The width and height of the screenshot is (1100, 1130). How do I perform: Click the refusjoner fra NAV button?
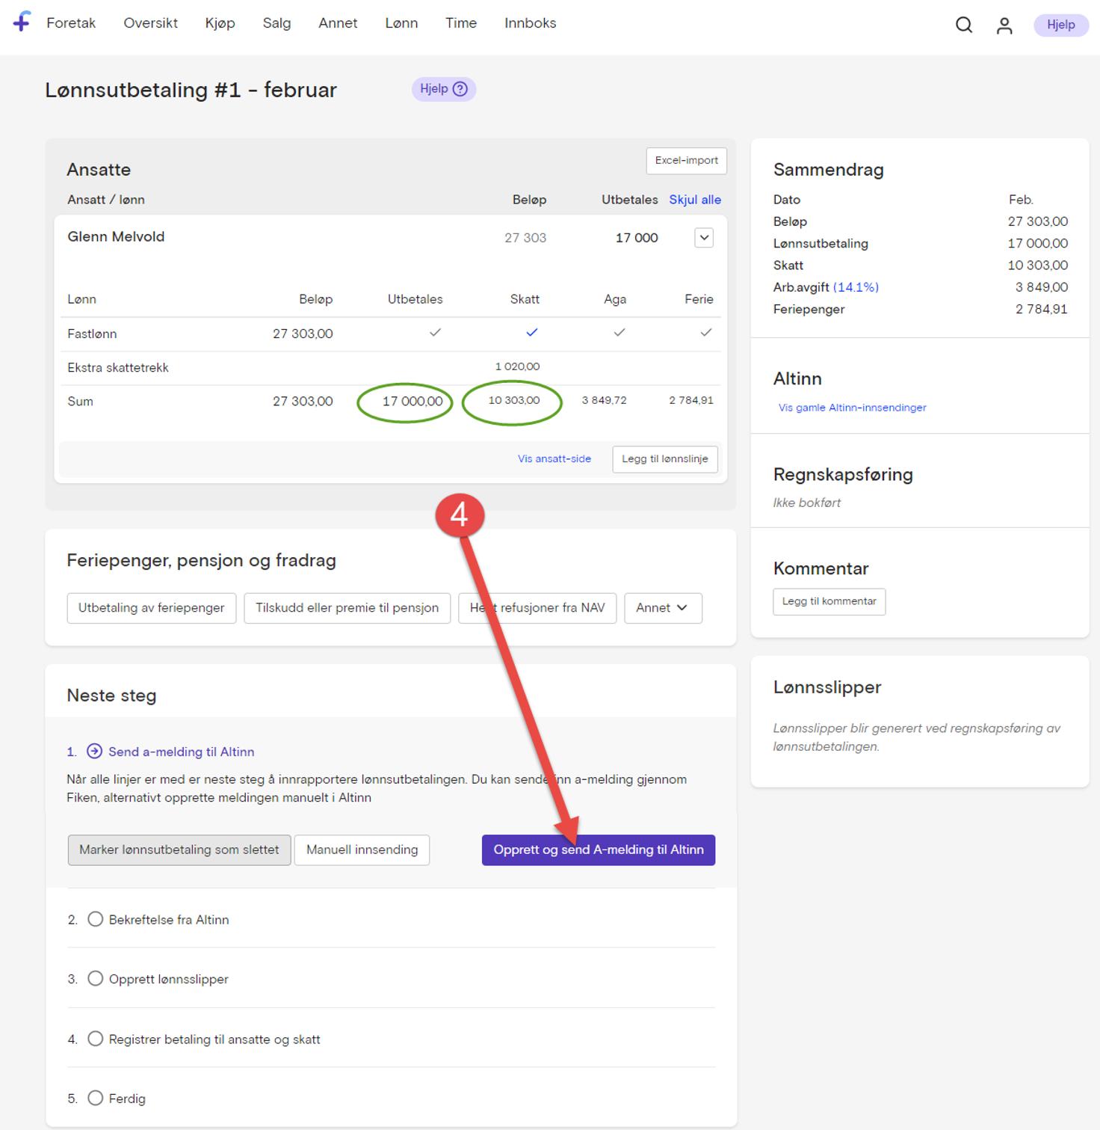(537, 608)
